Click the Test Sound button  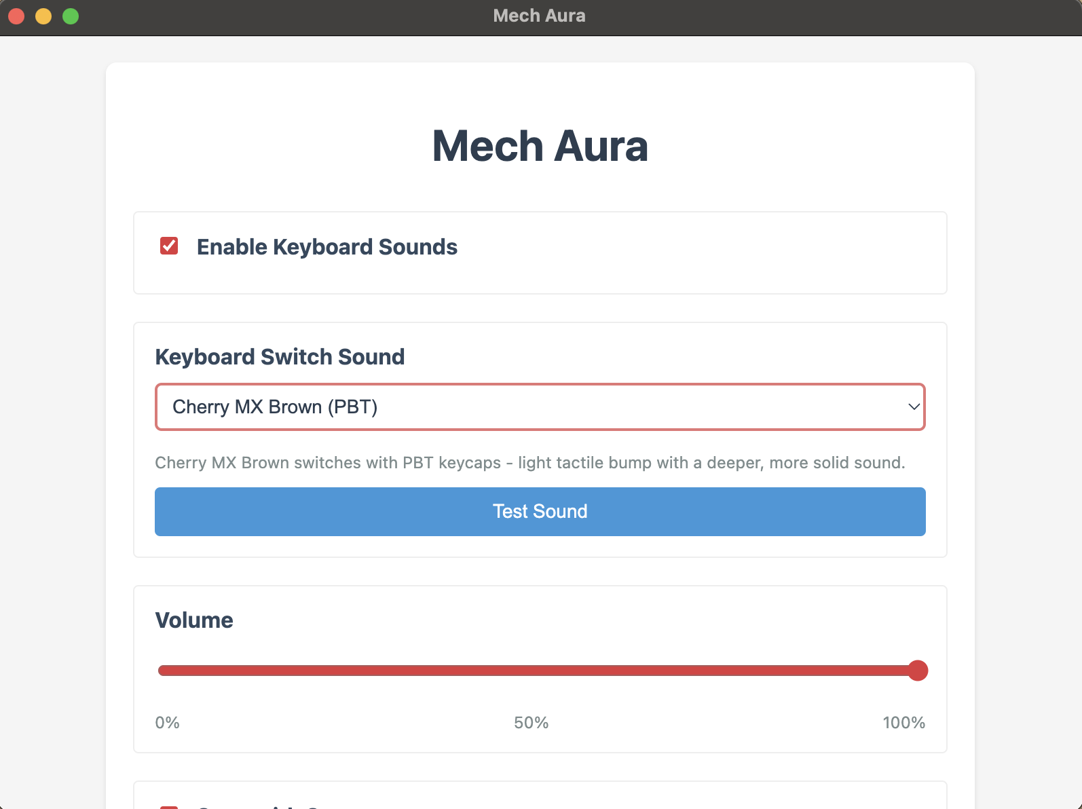[540, 512]
